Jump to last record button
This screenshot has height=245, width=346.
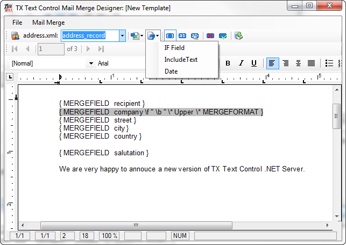point(101,49)
